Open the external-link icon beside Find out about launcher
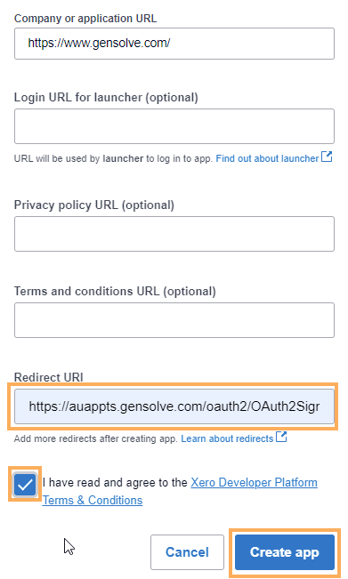The width and height of the screenshot is (348, 579). click(x=327, y=157)
